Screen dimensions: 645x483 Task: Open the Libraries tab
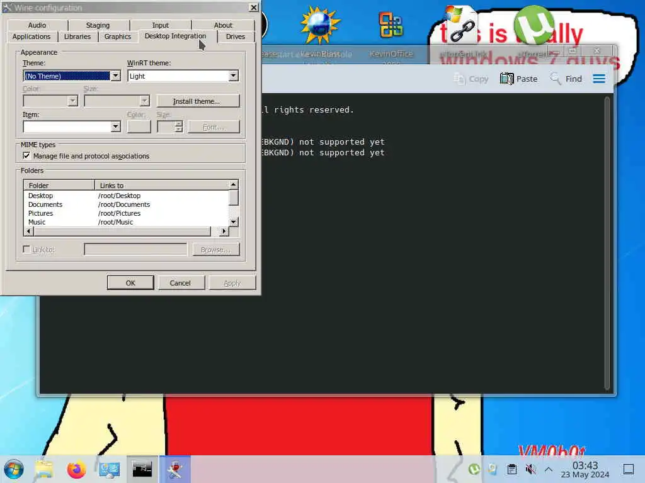pos(77,36)
